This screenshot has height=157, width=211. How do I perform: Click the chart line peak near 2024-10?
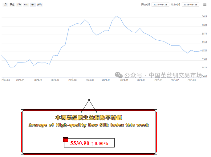(x=116, y=16)
